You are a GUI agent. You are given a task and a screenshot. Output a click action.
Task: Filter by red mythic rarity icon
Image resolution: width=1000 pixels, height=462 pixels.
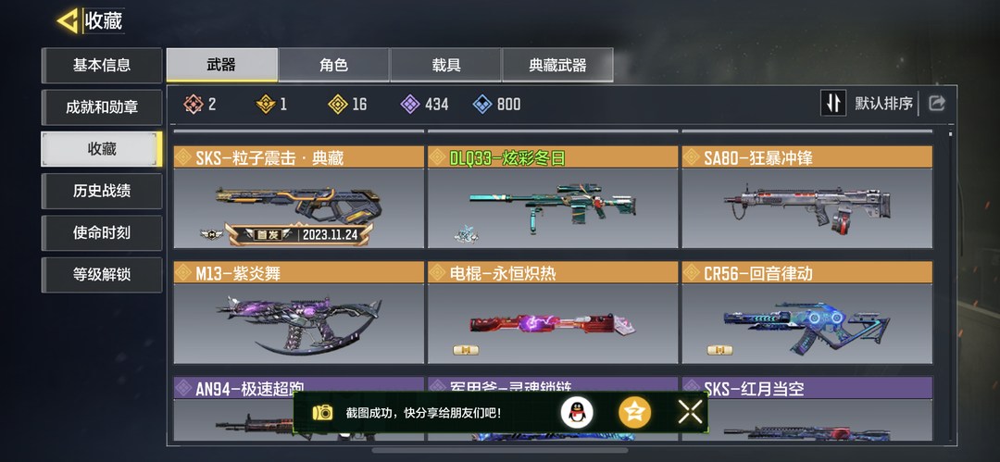tap(193, 104)
